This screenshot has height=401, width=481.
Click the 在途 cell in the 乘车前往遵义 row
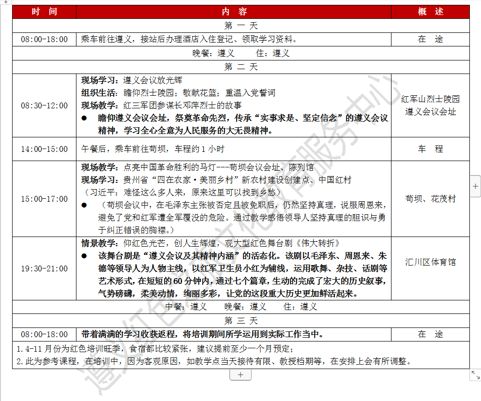pyautogui.click(x=430, y=39)
